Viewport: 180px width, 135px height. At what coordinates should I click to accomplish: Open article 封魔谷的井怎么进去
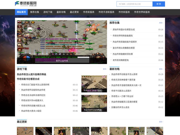click(x=120, y=107)
